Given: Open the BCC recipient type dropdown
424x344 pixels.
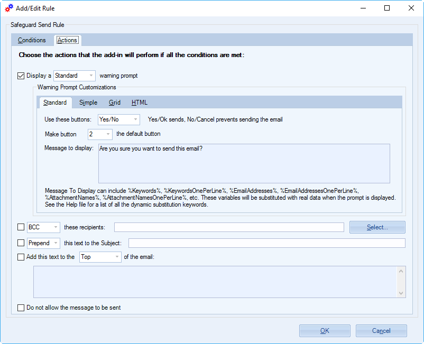Looking at the screenshot, I should (x=43, y=227).
